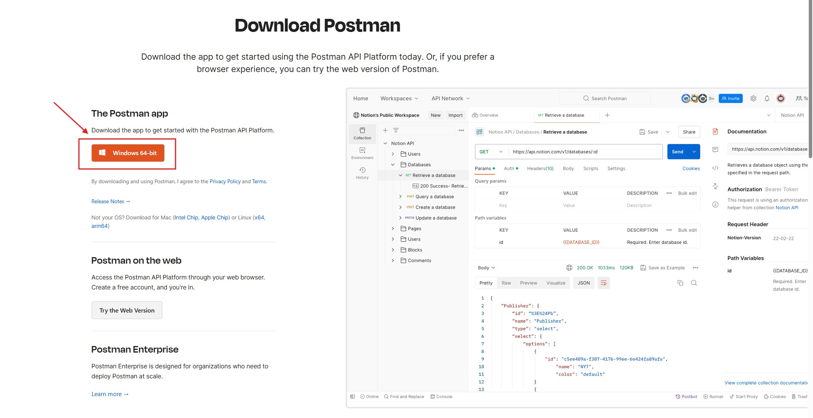Click the copy response icon
The width and height of the screenshot is (813, 418).
point(680,283)
